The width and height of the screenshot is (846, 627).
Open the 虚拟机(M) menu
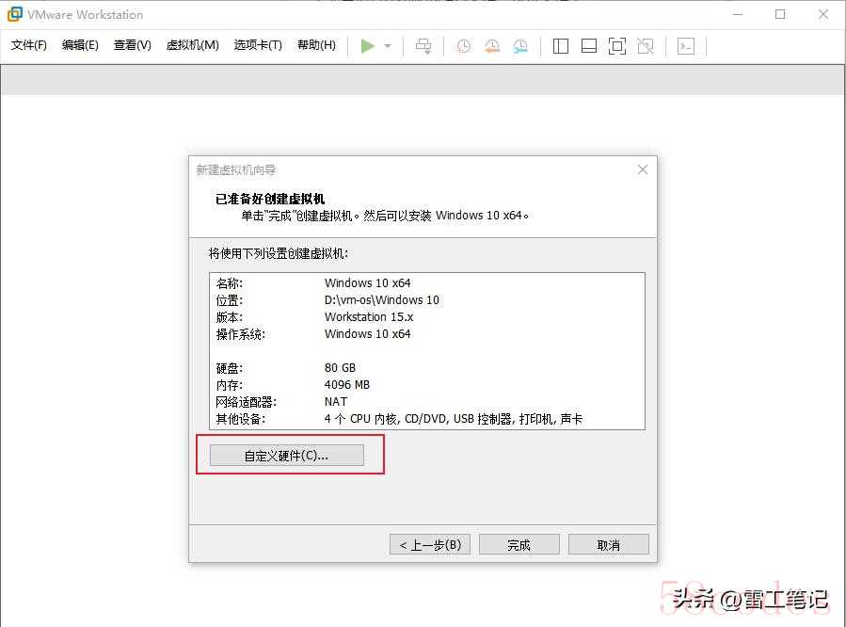(192, 45)
